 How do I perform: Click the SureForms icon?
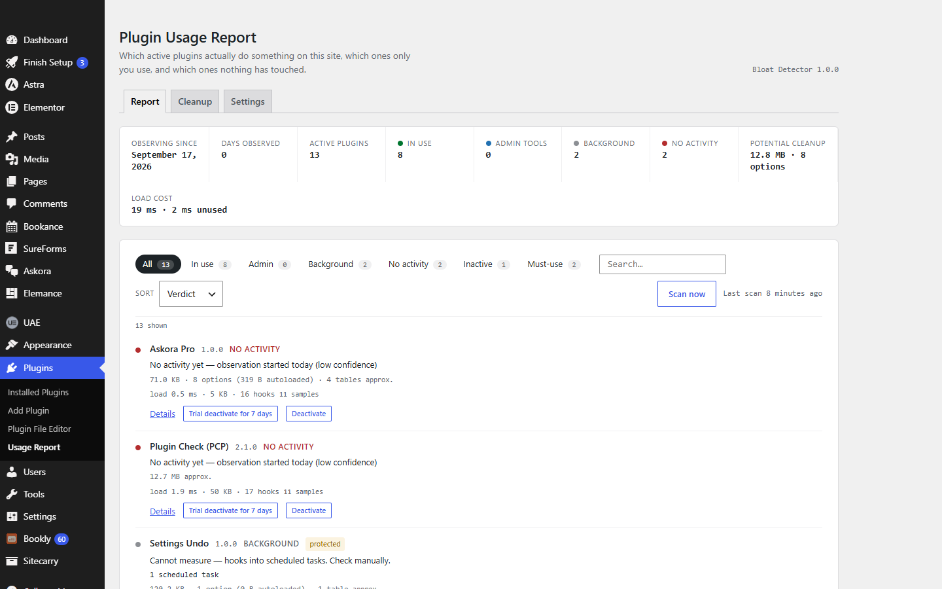point(12,249)
